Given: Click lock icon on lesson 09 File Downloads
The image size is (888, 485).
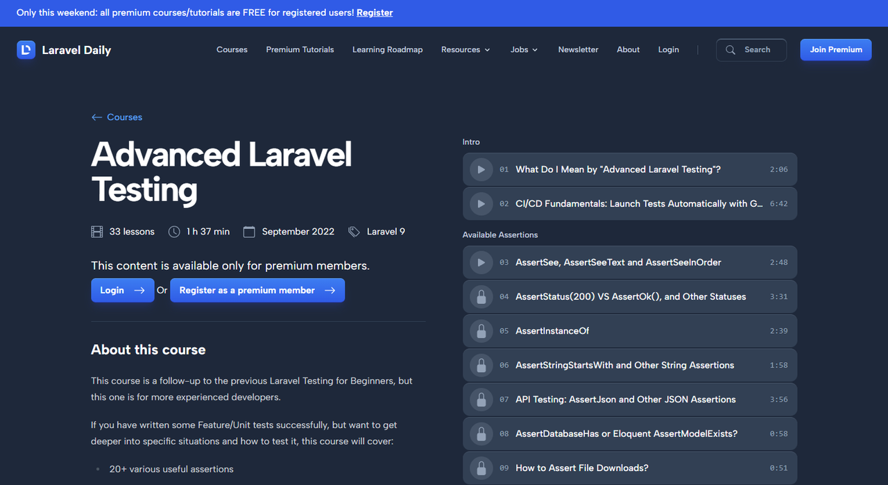Looking at the screenshot, I should (x=481, y=468).
